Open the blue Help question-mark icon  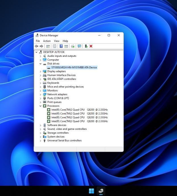(x=61, y=46)
